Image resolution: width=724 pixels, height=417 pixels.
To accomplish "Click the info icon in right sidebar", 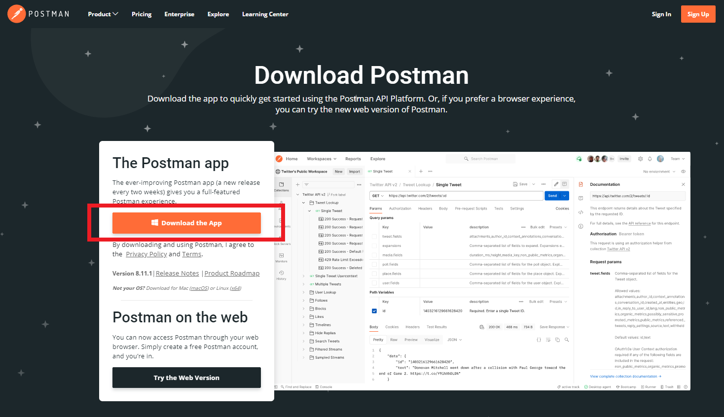I will [580, 226].
